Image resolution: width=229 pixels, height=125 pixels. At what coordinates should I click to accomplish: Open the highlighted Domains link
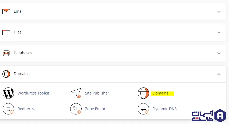[160, 93]
